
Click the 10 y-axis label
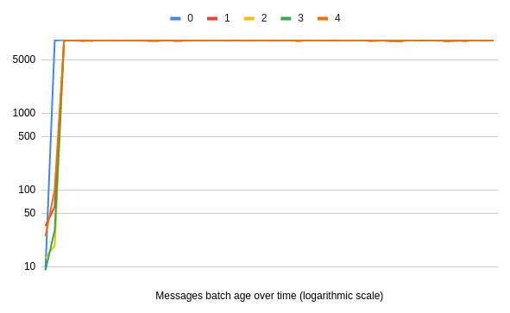tap(29, 266)
